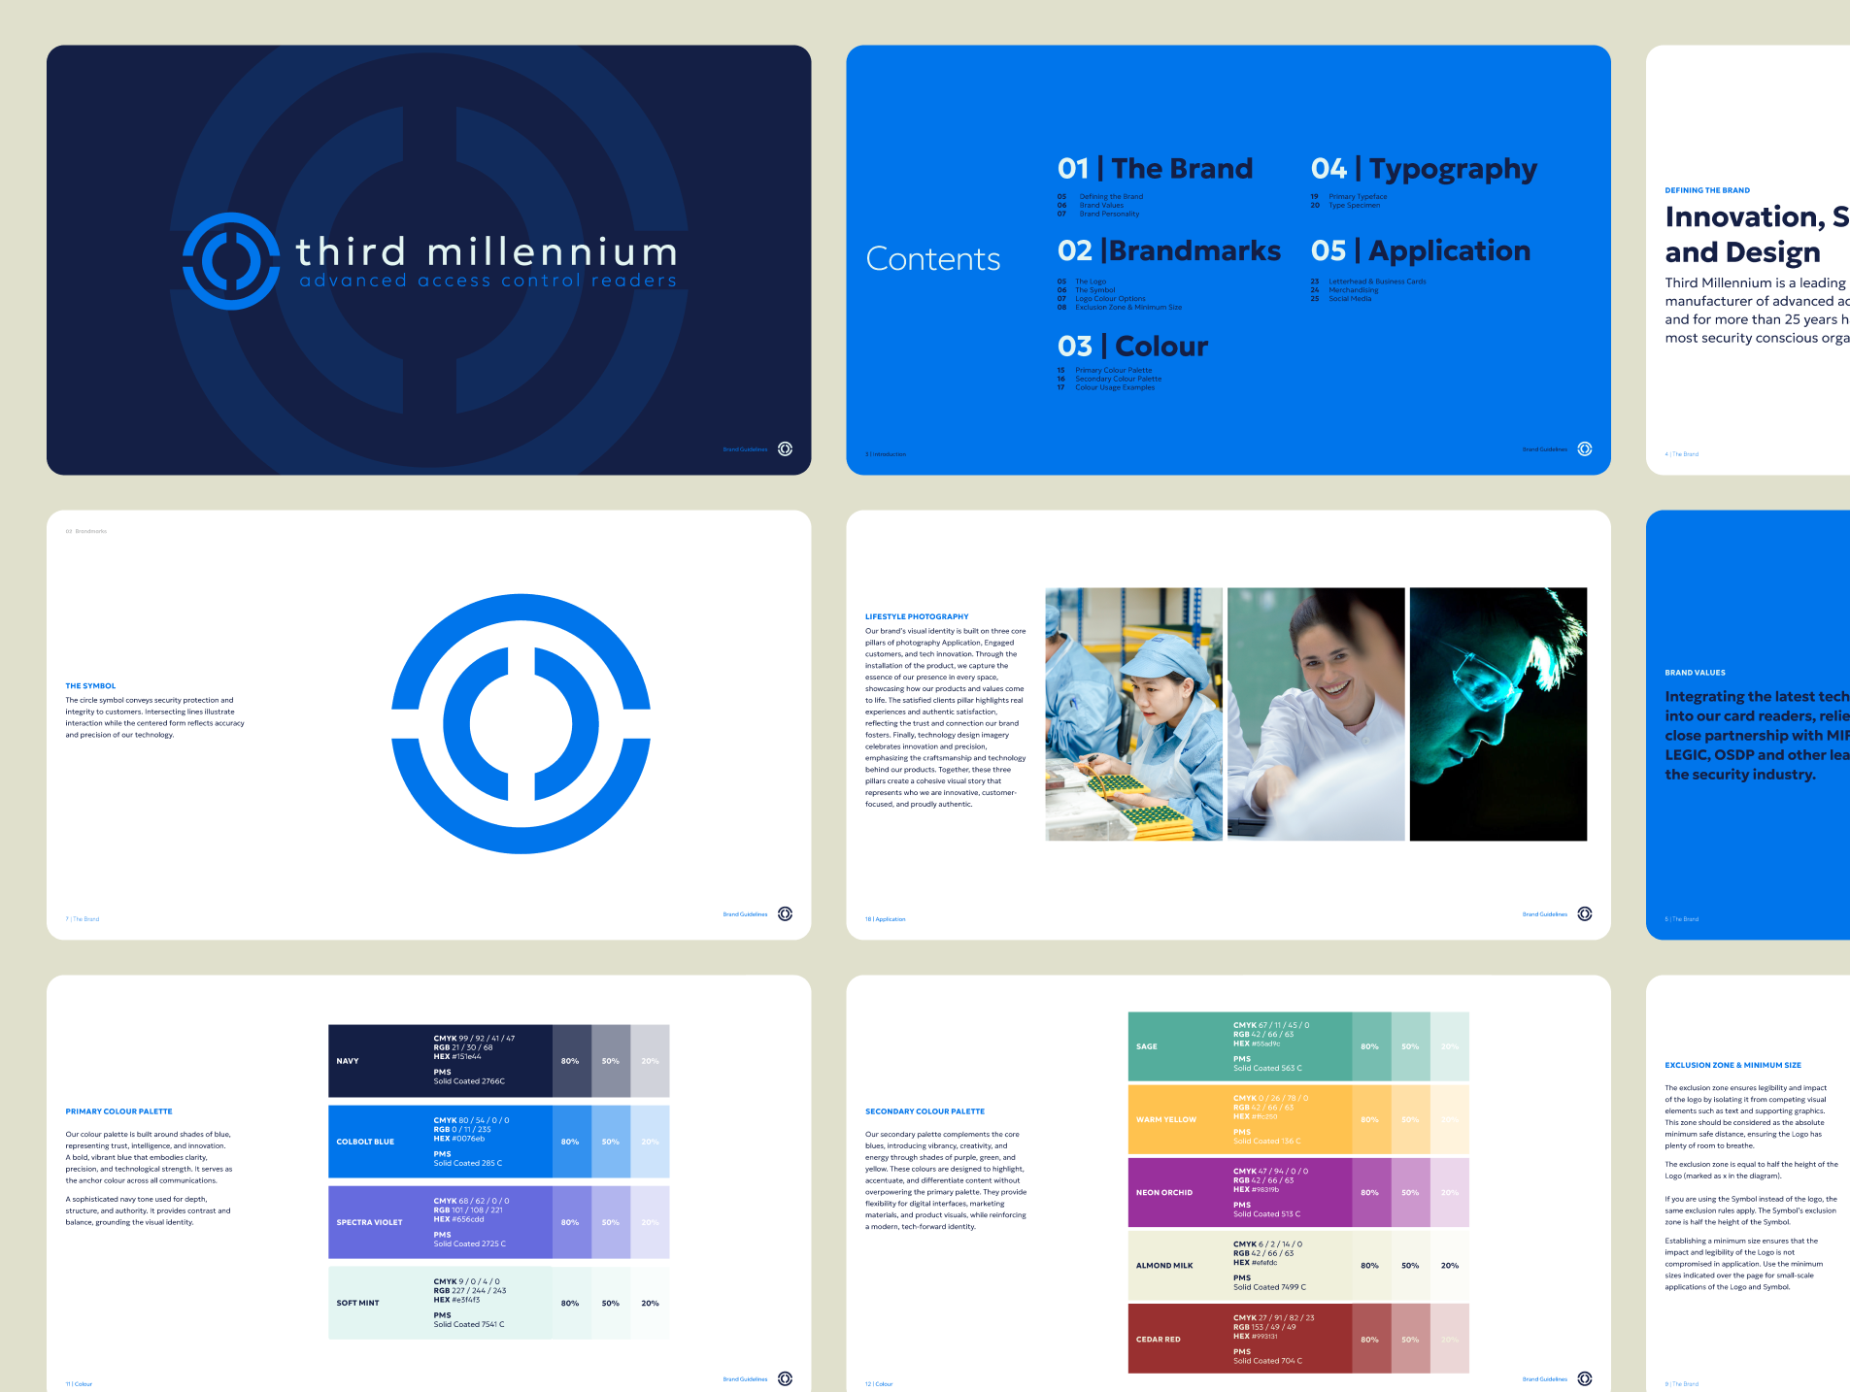Image resolution: width=1850 pixels, height=1392 pixels.
Task: Select the dark photo of man with glowing glasses
Action: tap(1498, 713)
